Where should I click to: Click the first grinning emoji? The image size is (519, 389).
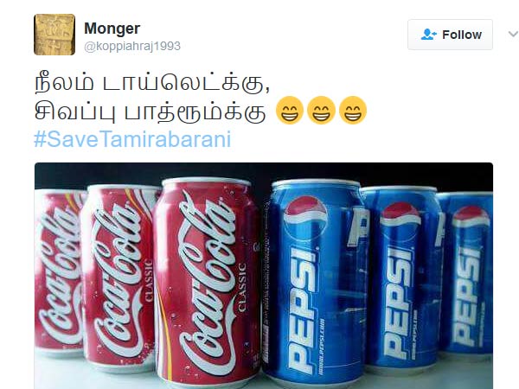290,110
